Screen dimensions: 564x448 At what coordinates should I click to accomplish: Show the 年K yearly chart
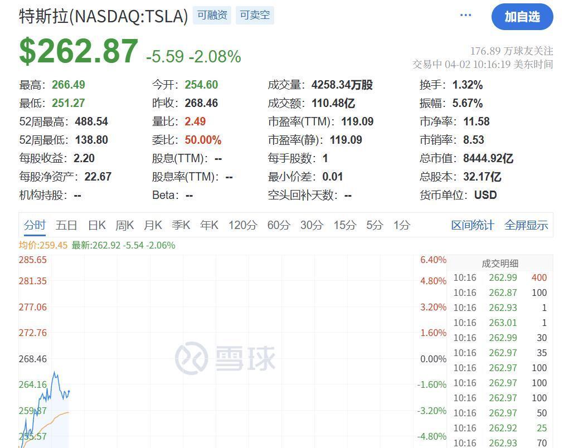tap(209, 225)
